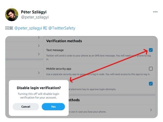Click the Mobile security app label
163x122 pixels.
[59, 69]
